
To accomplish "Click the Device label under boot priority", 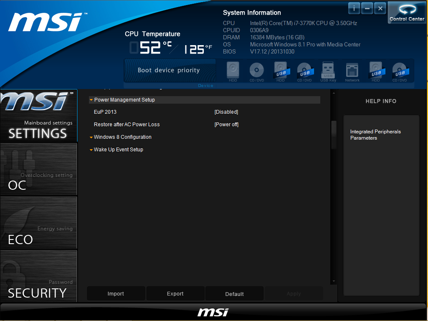I will (205, 86).
